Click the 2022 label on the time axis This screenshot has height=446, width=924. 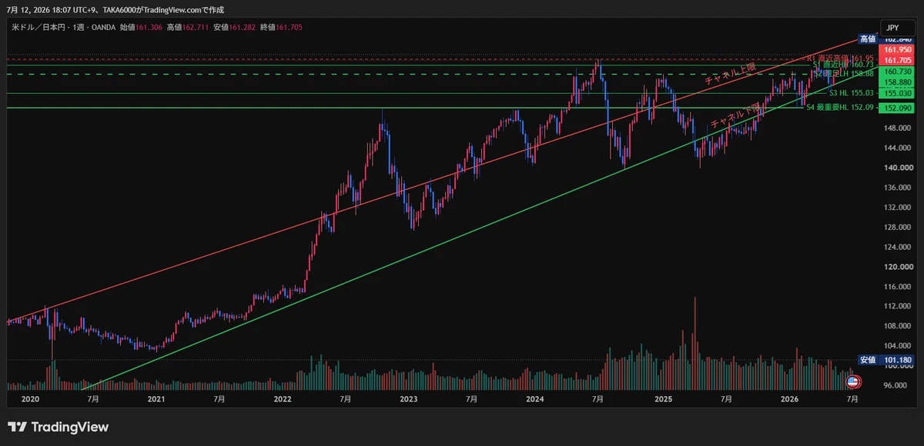pyautogui.click(x=283, y=399)
